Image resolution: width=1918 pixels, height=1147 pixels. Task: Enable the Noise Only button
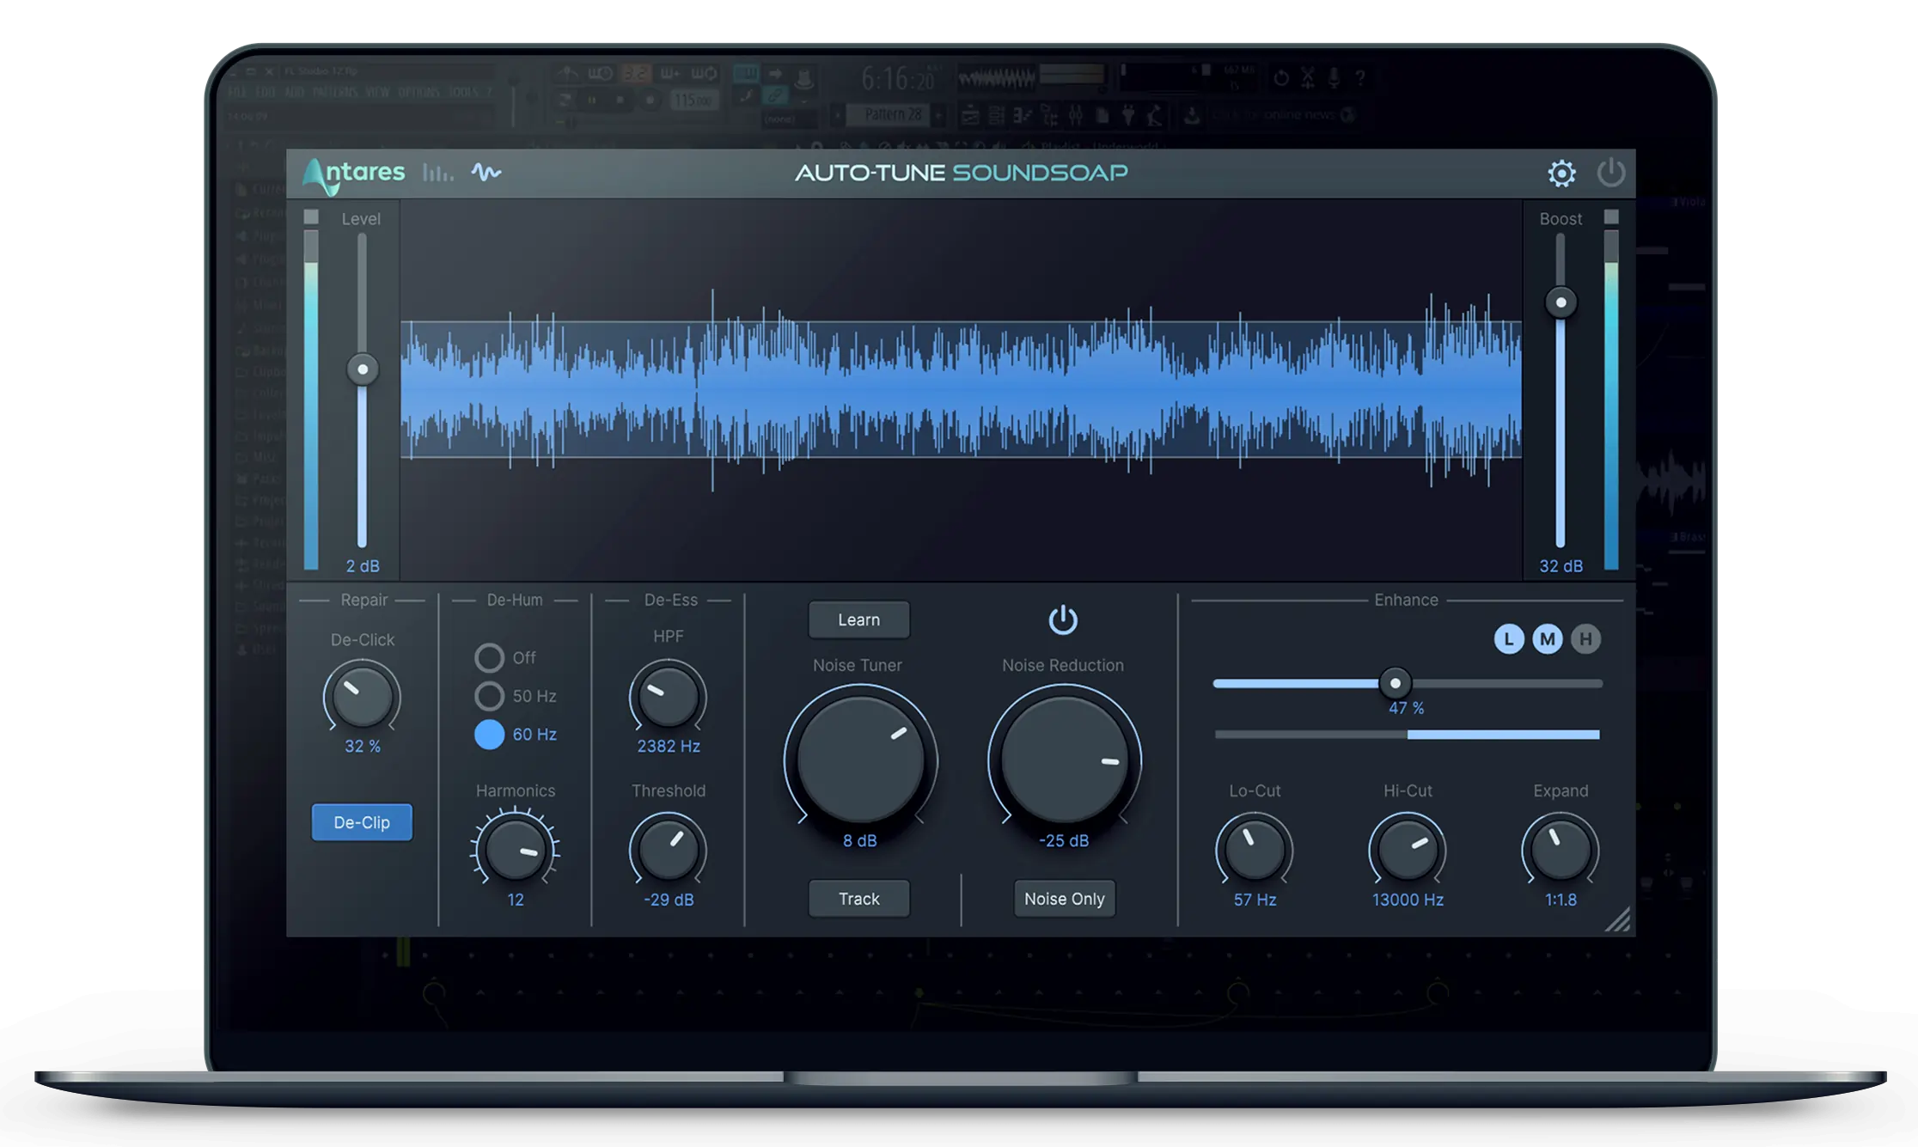1064,899
